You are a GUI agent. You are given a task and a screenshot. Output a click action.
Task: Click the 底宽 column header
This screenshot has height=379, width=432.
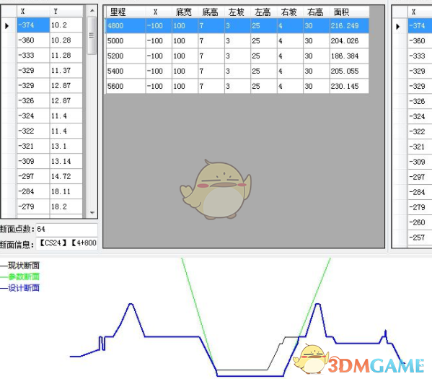coord(185,12)
